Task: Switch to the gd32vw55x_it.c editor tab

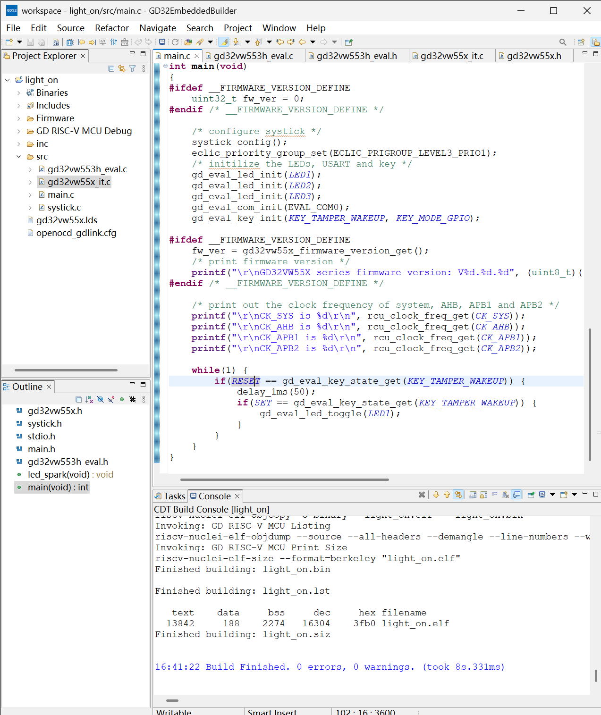Action: click(452, 56)
